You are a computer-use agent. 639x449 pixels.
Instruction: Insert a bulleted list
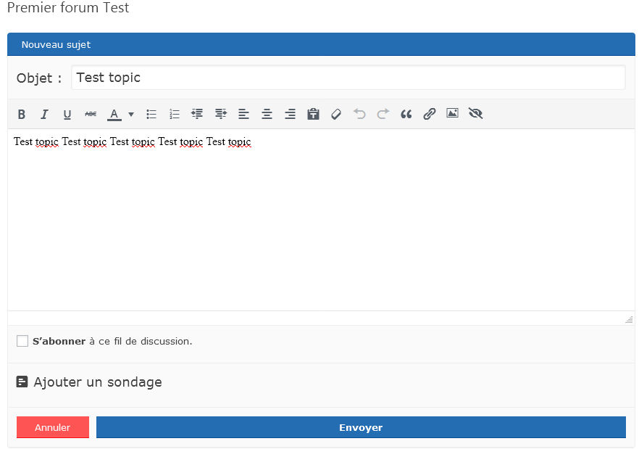point(151,114)
